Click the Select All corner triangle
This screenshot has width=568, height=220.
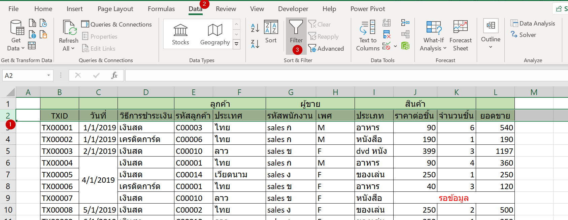coord(10,92)
